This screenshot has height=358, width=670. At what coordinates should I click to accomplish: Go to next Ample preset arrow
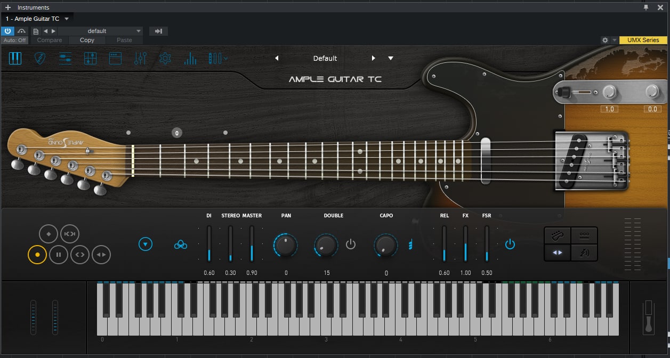pyautogui.click(x=374, y=58)
